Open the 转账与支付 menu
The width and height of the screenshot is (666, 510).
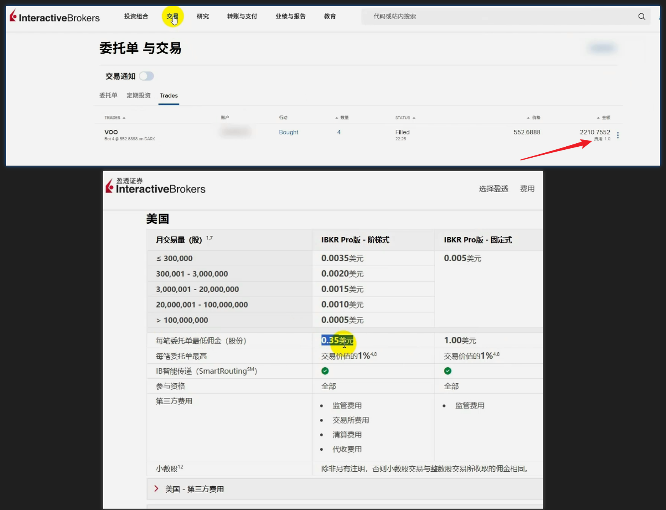[242, 16]
